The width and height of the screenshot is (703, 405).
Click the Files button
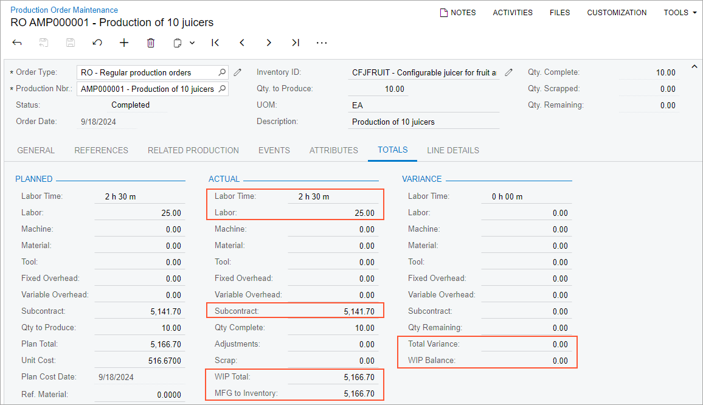559,12
